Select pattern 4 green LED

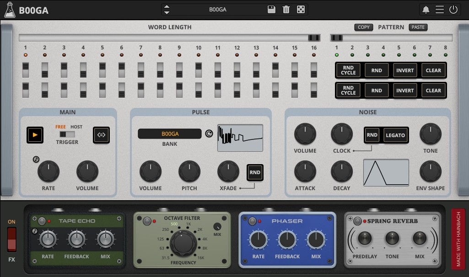pyautogui.click(x=383, y=55)
